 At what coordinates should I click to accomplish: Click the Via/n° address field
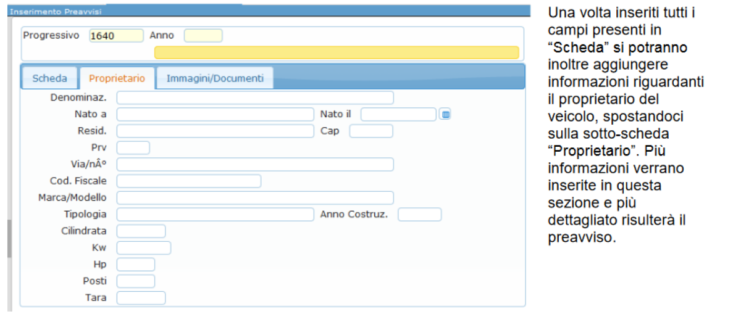click(255, 164)
